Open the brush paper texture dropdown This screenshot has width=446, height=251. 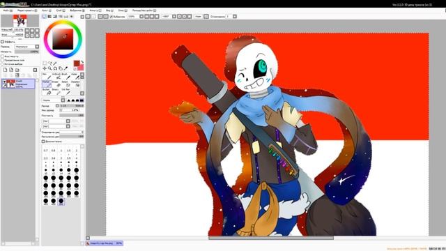pyautogui.click(x=56, y=126)
